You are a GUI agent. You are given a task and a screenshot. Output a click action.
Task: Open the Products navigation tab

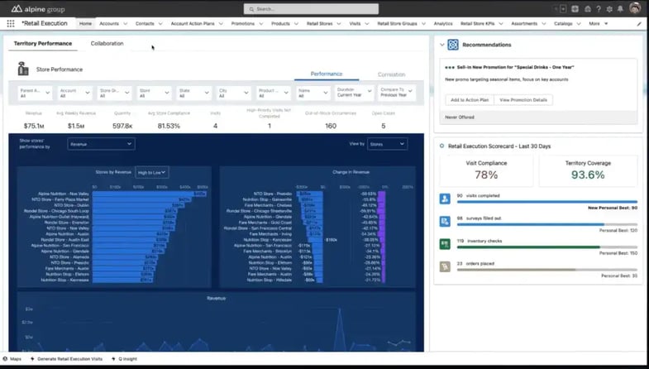click(280, 24)
